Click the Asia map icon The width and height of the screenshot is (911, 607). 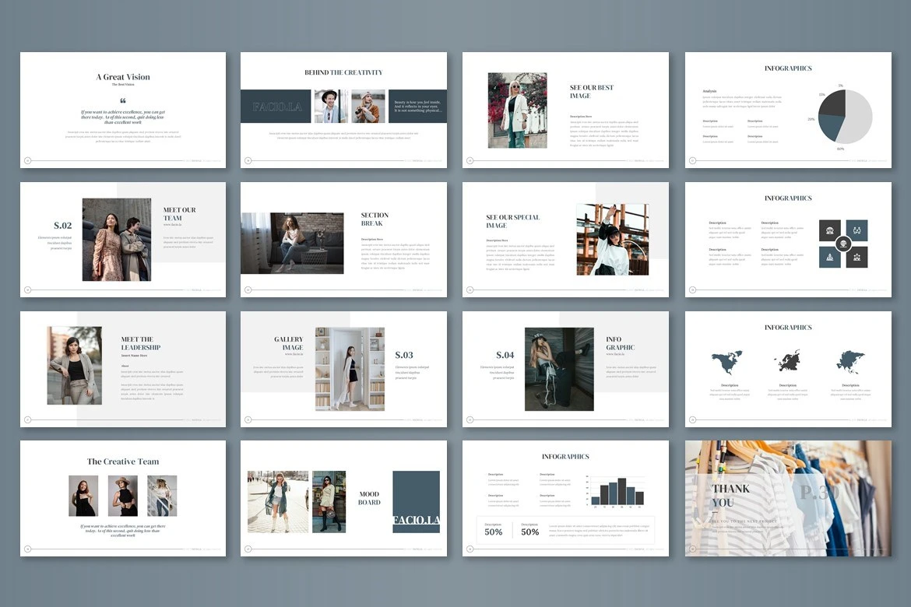[850, 362]
